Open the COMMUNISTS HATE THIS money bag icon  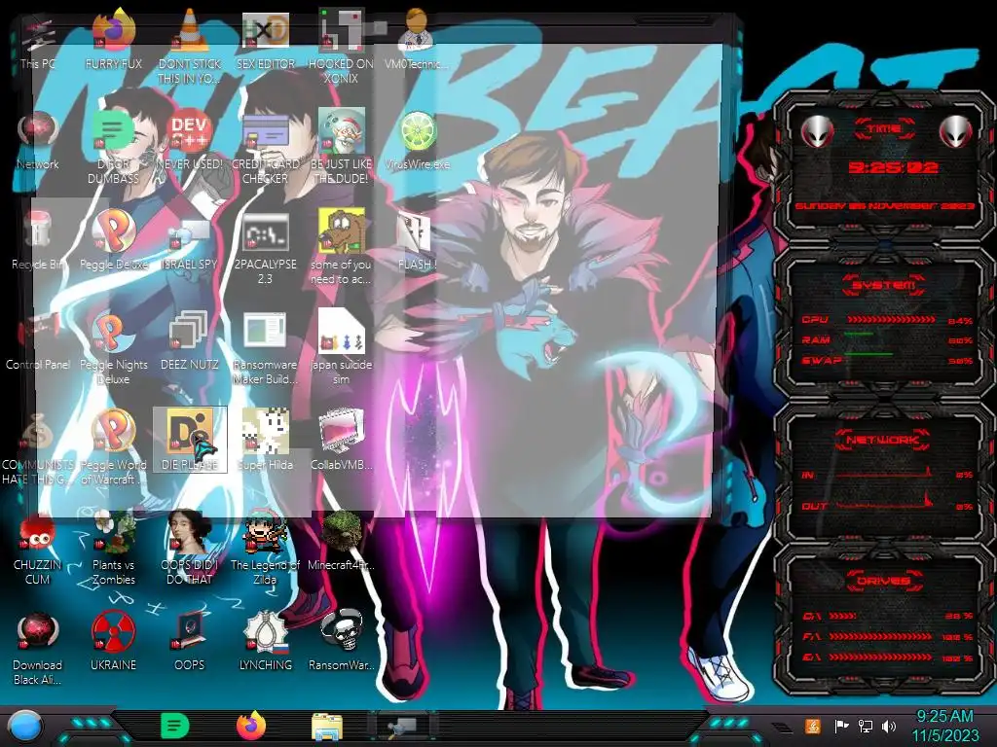pyautogui.click(x=38, y=447)
